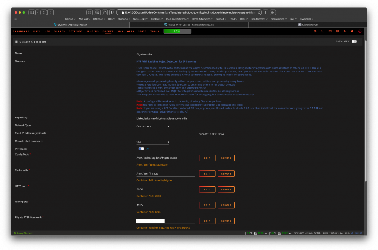Click the system log icon
Image resolution: width=378 pixels, height=250 pixels.
coord(345,31)
